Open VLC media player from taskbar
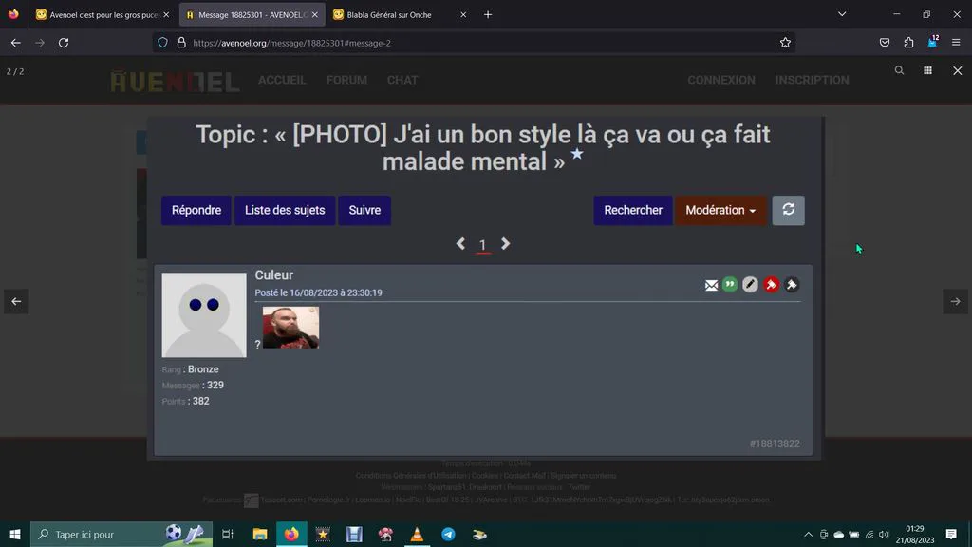The height and width of the screenshot is (547, 972). pos(417,534)
